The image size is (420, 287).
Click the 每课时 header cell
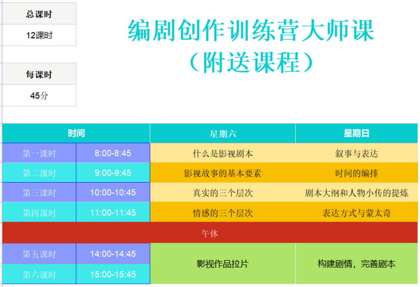pyautogui.click(x=39, y=74)
